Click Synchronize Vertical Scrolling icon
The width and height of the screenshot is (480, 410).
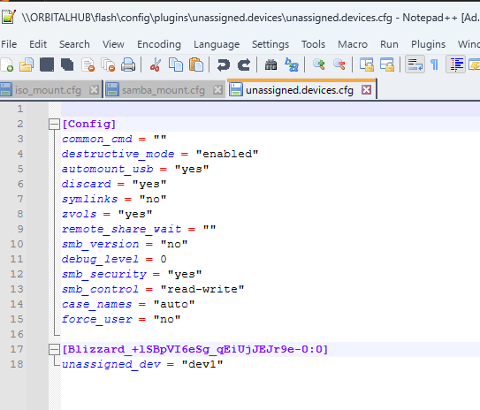coord(367,65)
